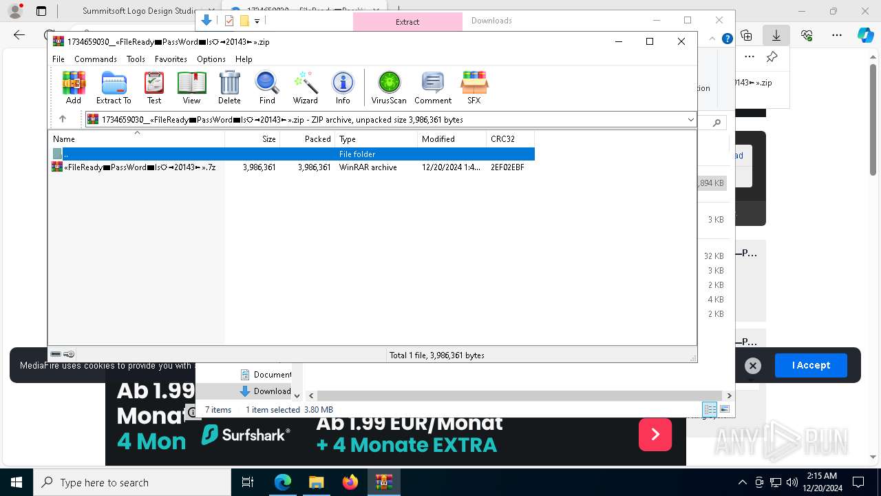Click the Surfshark ad arrow button

tap(655, 434)
